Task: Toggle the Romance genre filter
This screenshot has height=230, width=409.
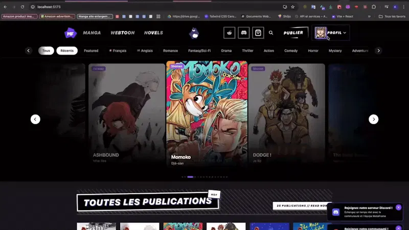Action: point(170,51)
